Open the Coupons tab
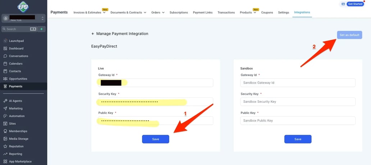The image size is (371, 165). 267,13
